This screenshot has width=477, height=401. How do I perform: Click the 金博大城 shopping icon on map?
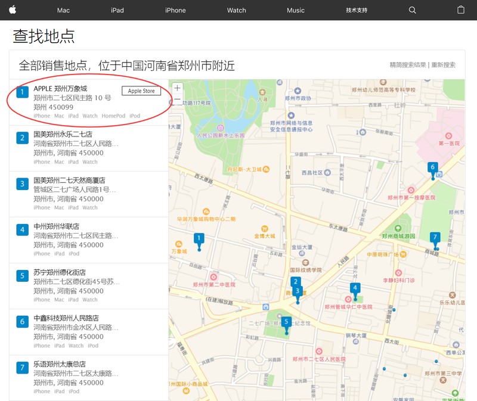click(x=264, y=229)
